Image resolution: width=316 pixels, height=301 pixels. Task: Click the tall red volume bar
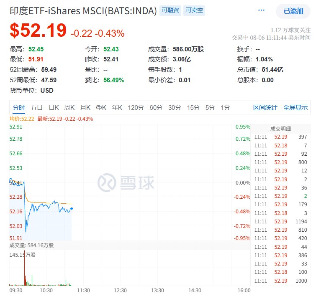pos(25,268)
